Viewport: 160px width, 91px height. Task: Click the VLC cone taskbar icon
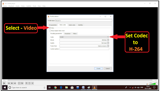pos(94,87)
